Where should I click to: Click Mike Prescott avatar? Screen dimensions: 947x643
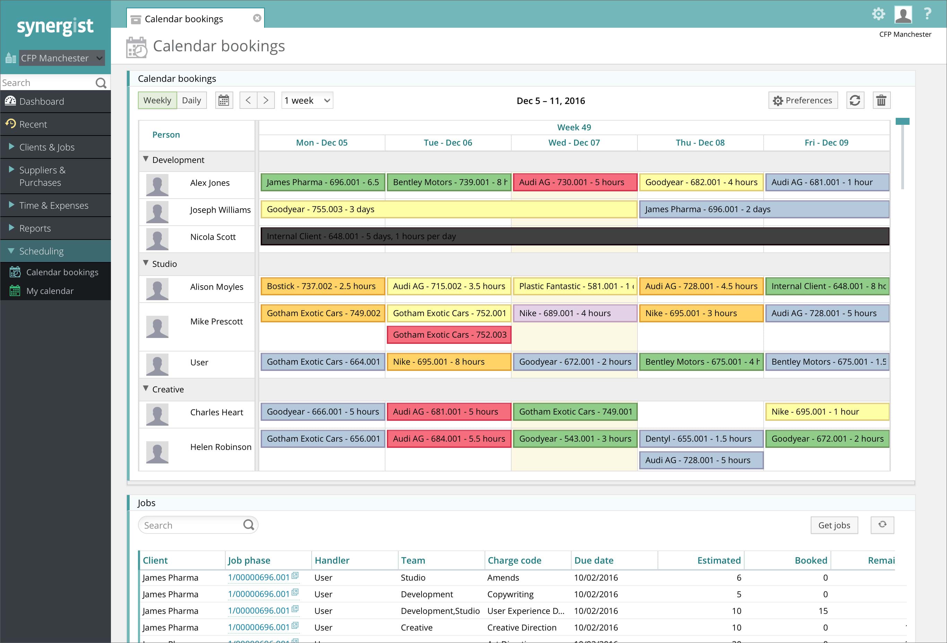coord(157,327)
